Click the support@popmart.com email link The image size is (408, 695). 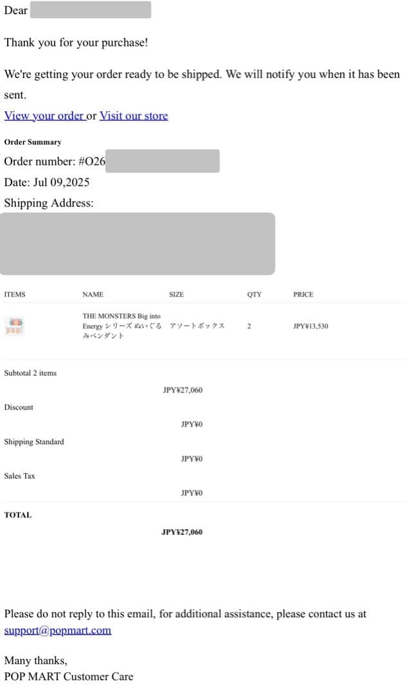(x=58, y=630)
